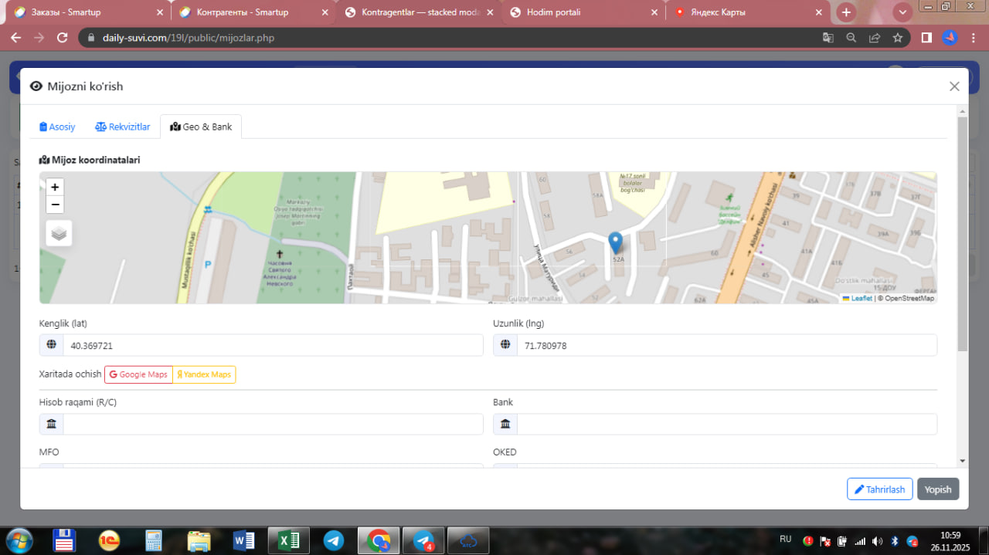This screenshot has height=555, width=989.
Task: Click the blue location marker on map
Action: [616, 242]
